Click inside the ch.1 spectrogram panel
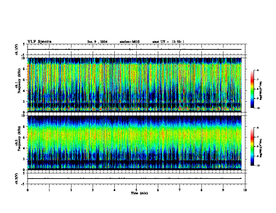Image resolution: width=276 pixels, height=213 pixels. coord(135,85)
